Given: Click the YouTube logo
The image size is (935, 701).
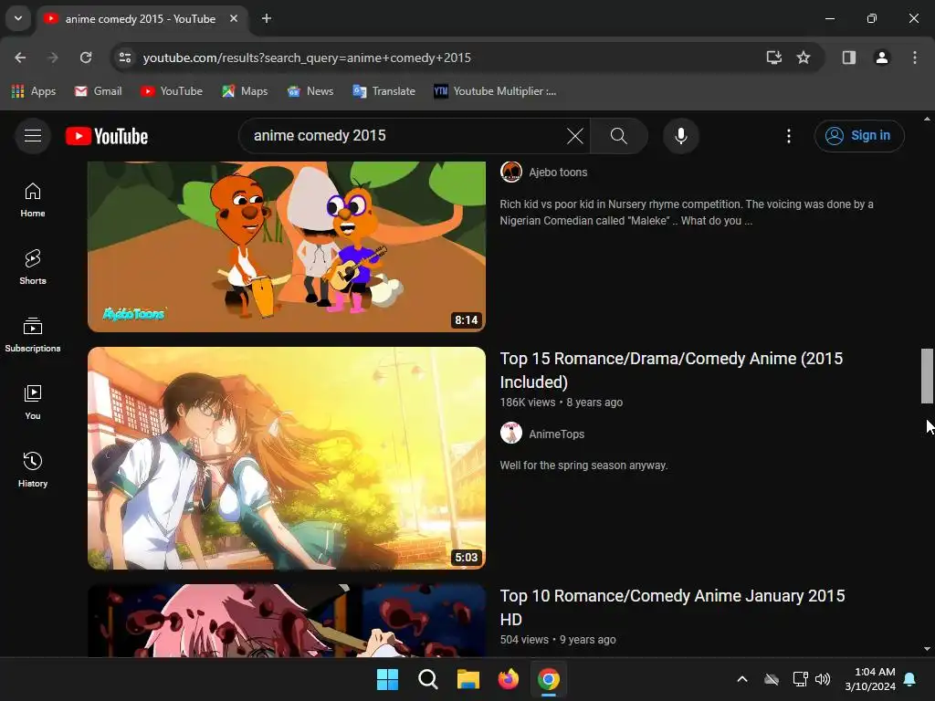Looking at the screenshot, I should (107, 137).
